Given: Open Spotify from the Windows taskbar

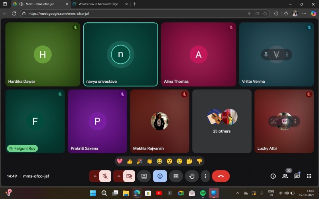Looking at the screenshot, I should tap(203, 193).
